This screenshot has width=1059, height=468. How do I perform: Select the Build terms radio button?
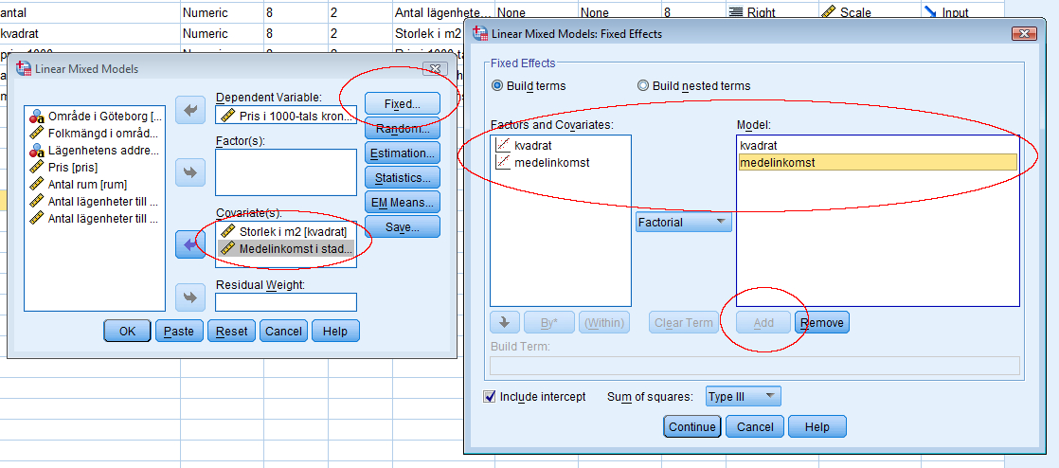[x=497, y=86]
